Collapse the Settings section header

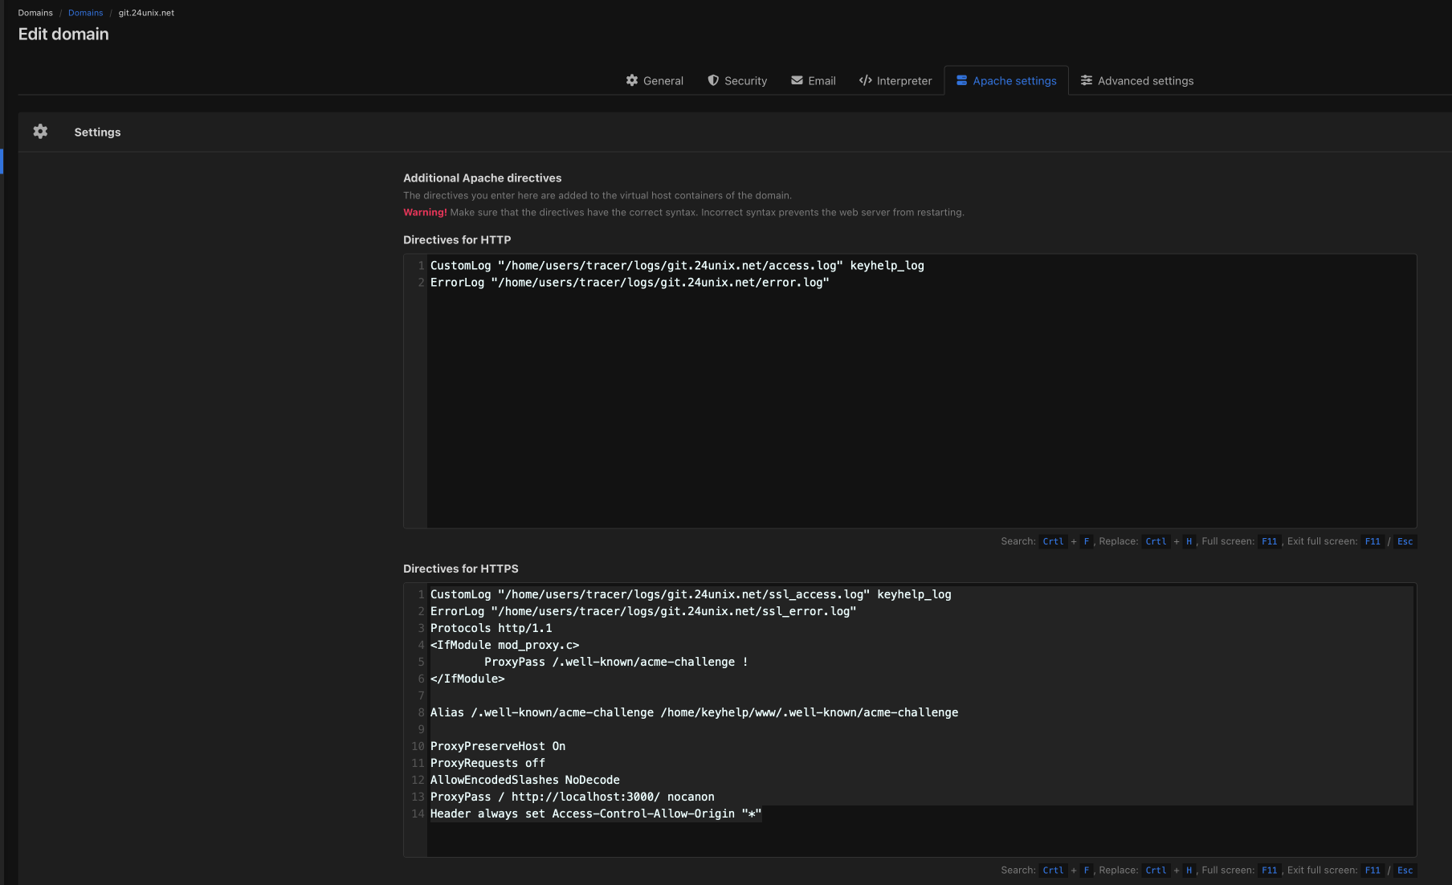point(97,133)
